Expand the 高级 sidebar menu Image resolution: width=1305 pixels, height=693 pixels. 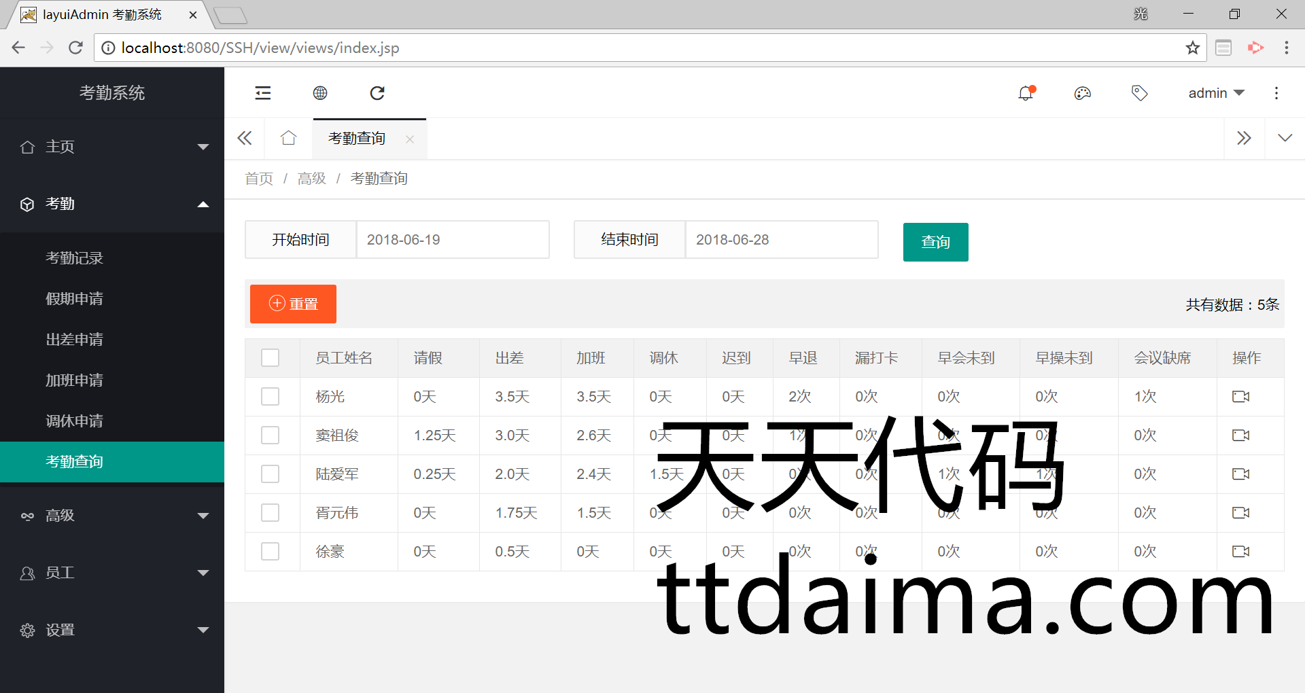112,516
